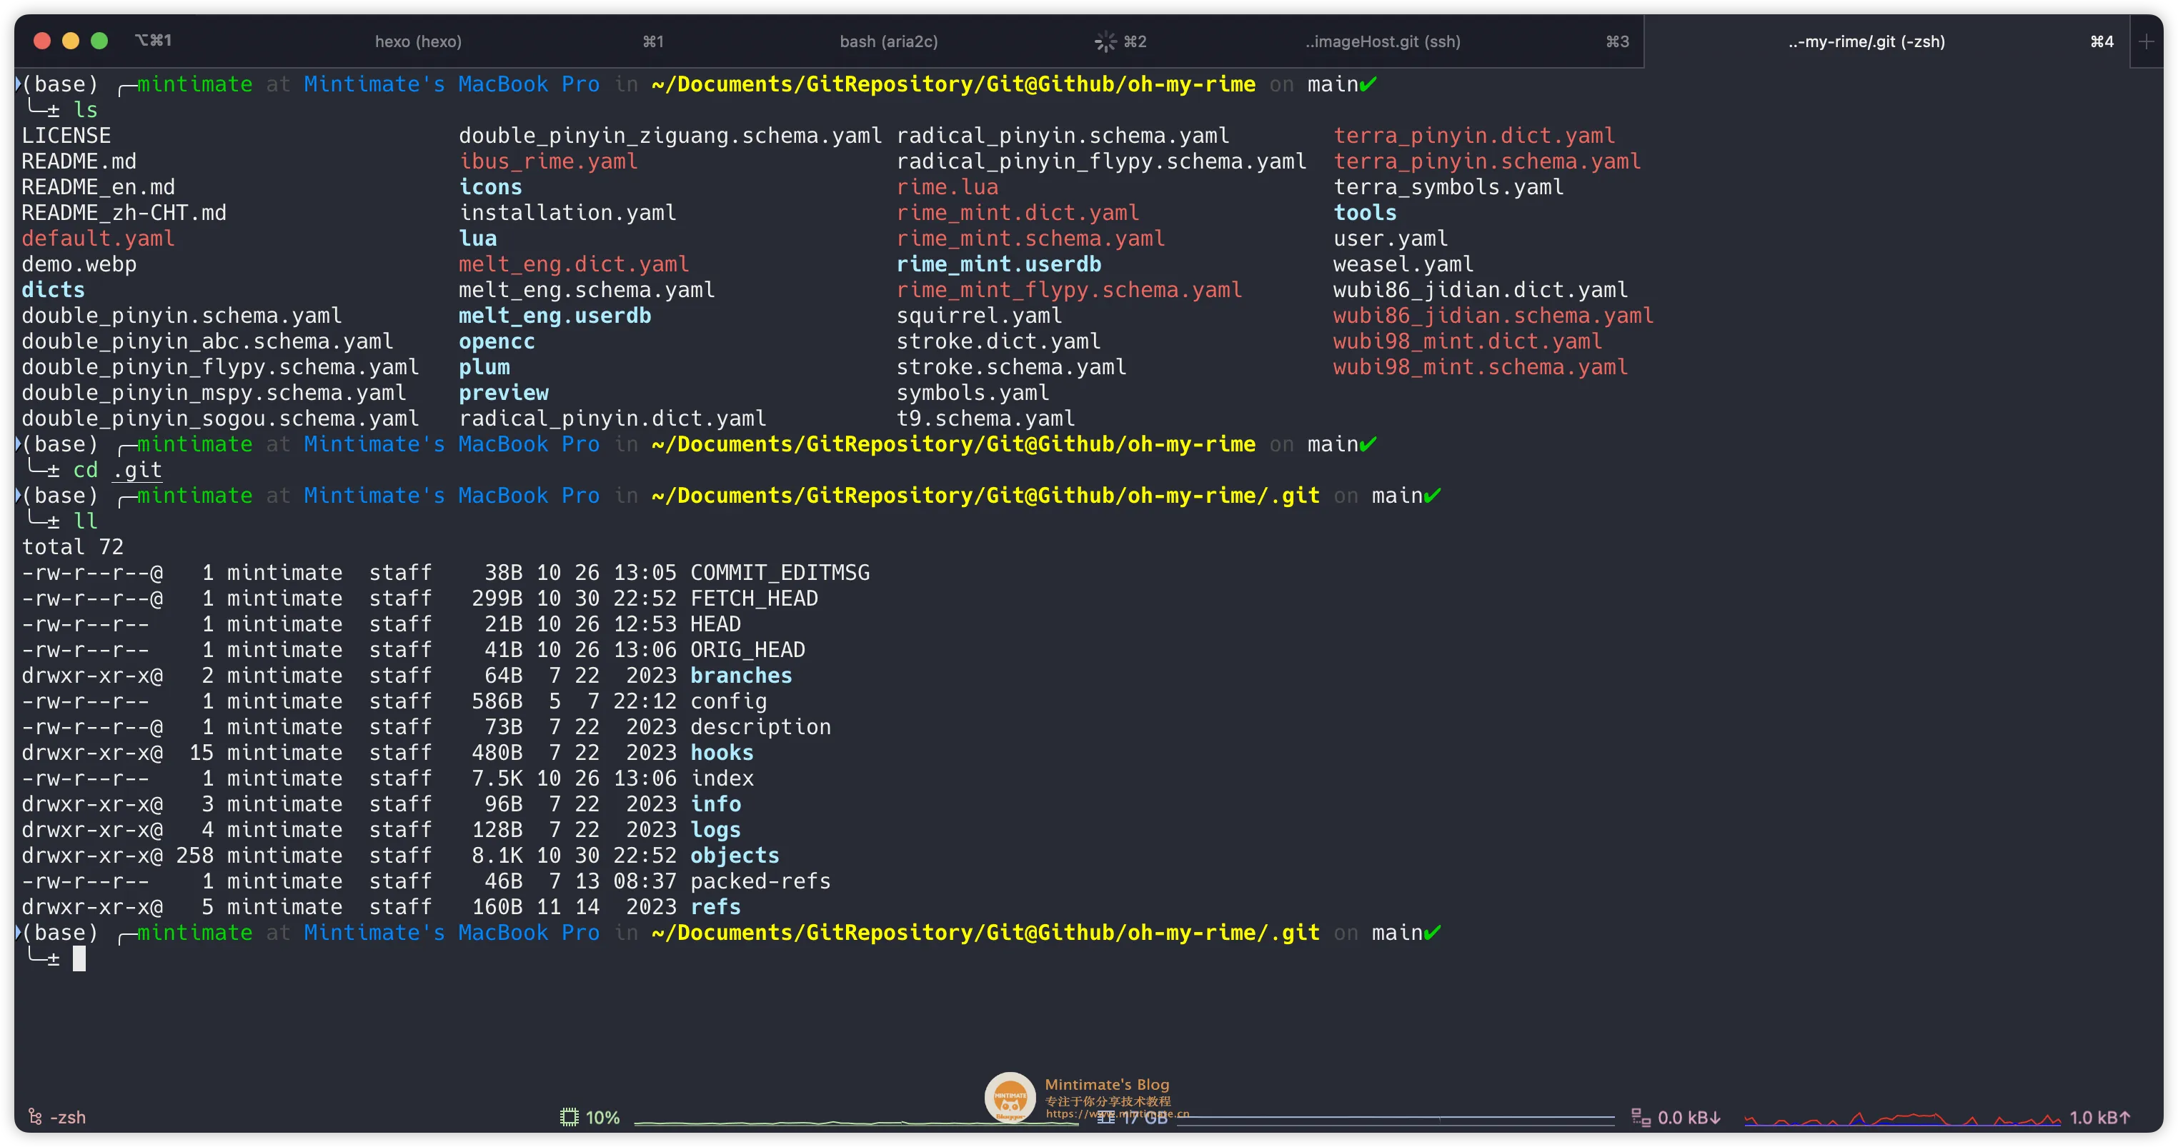Click squirrel.yaml file name
Screen dimensions: 2178x1147
[979, 315]
